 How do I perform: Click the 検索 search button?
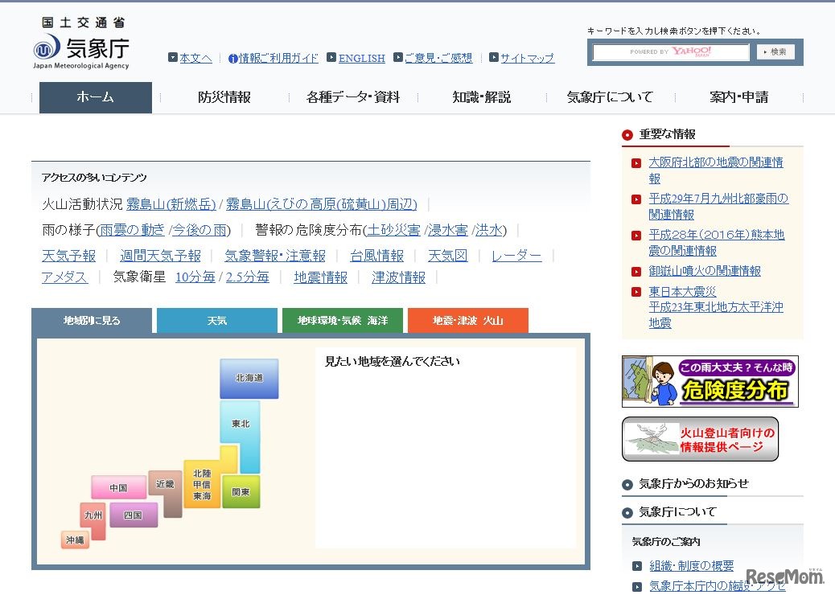[x=774, y=51]
